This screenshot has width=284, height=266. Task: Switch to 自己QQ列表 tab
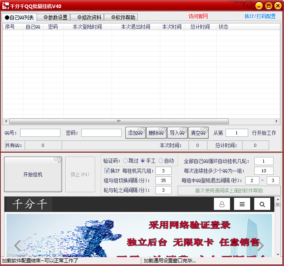(x=19, y=17)
